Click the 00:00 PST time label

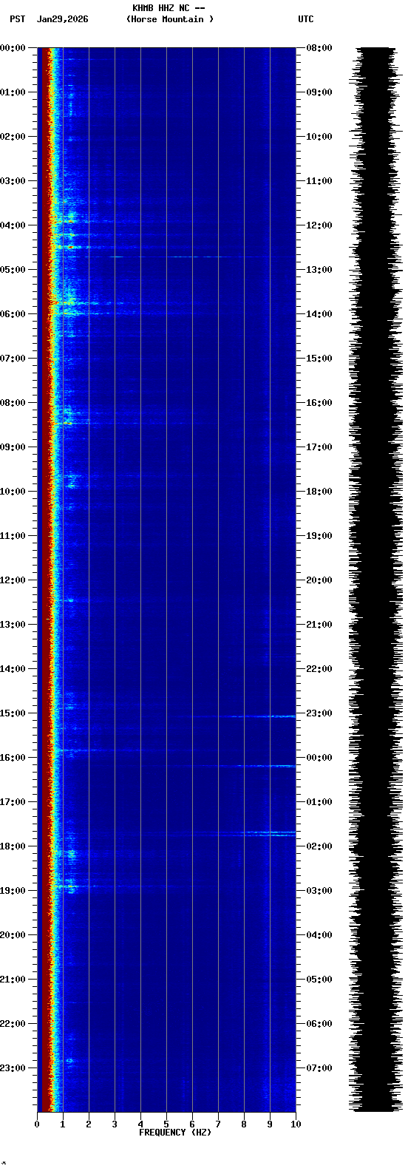[x=13, y=48]
